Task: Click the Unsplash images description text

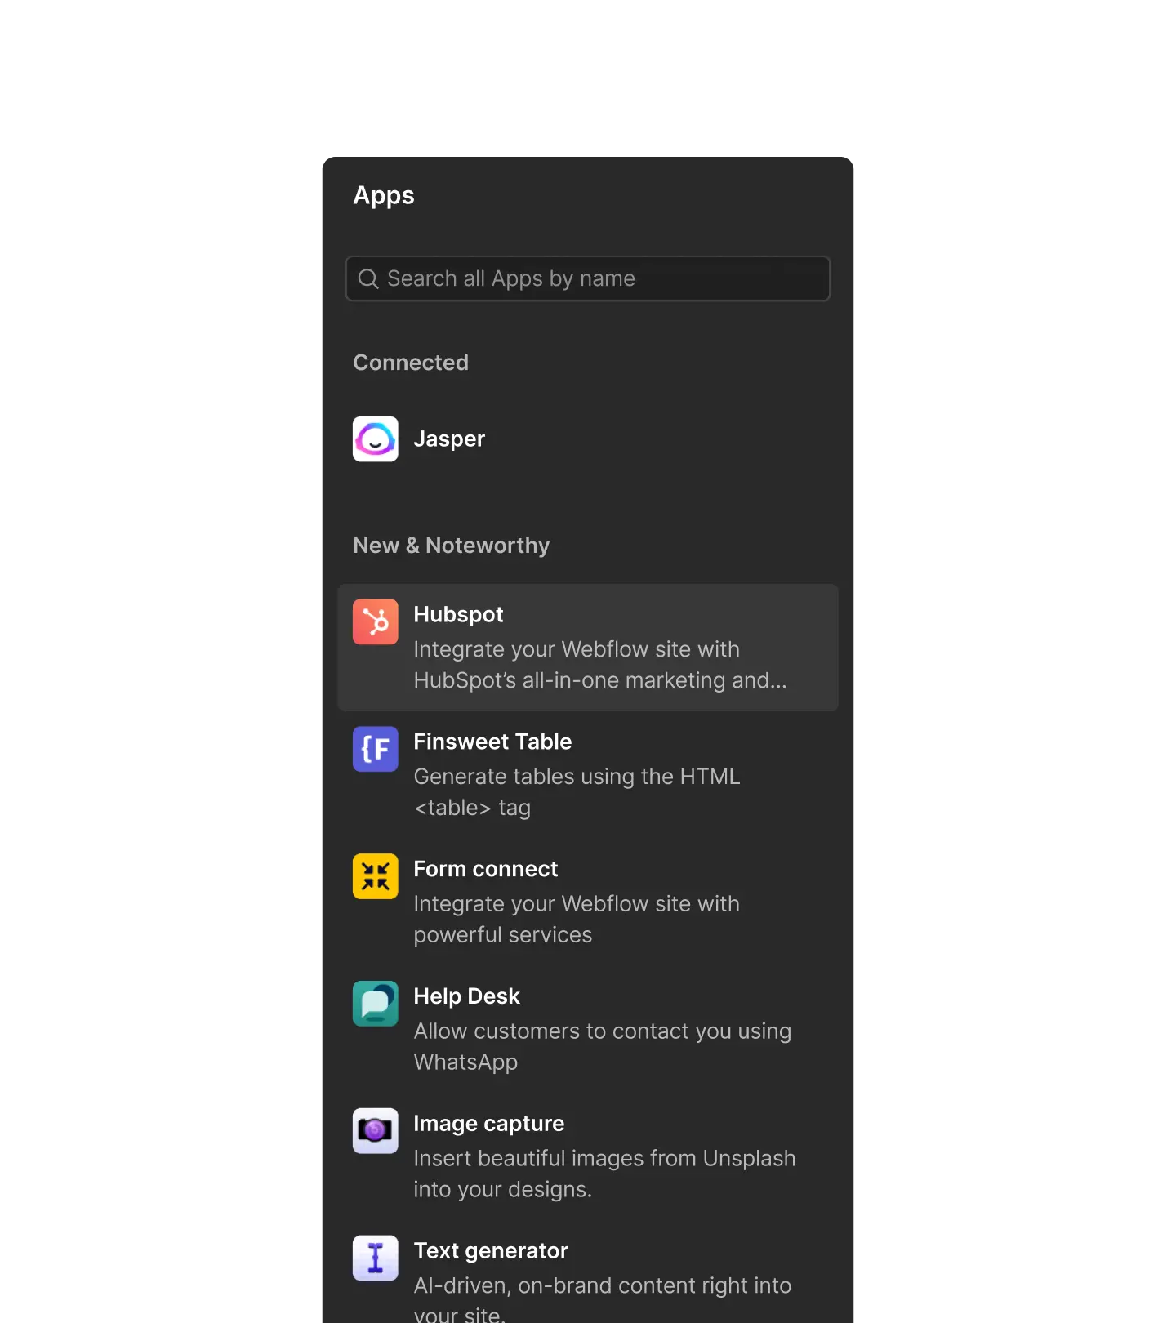Action: tap(604, 1174)
